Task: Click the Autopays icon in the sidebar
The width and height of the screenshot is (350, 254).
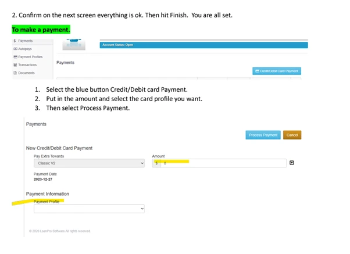Action: point(15,49)
